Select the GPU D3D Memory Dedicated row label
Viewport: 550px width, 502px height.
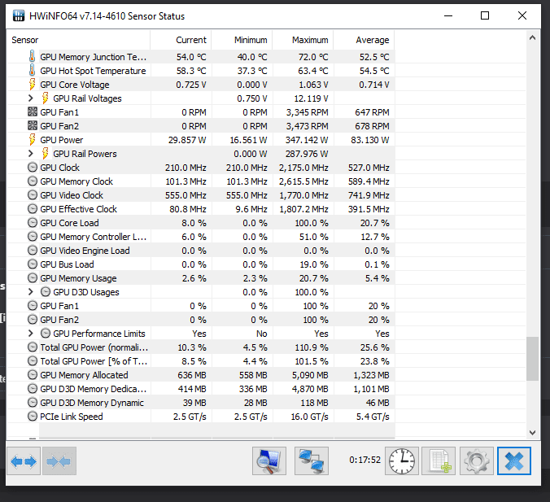coord(94,389)
